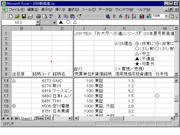Select cell containing 日本無線
The height and width of the screenshot is (135, 180).
tap(62, 111)
